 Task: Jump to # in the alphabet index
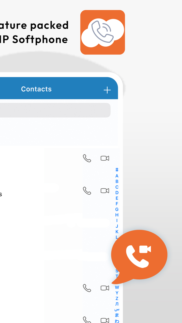(117, 170)
